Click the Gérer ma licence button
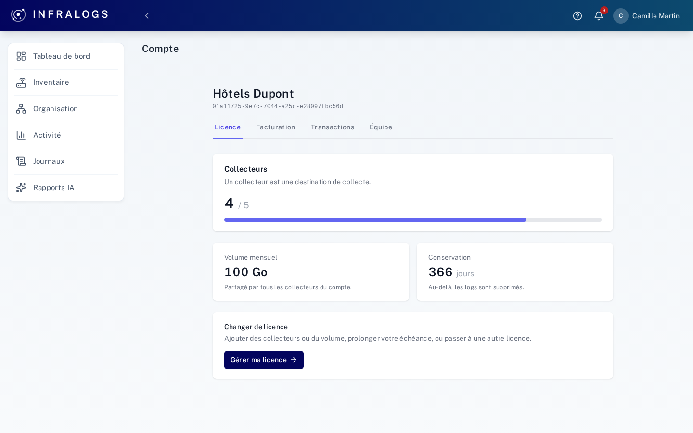 coord(264,360)
